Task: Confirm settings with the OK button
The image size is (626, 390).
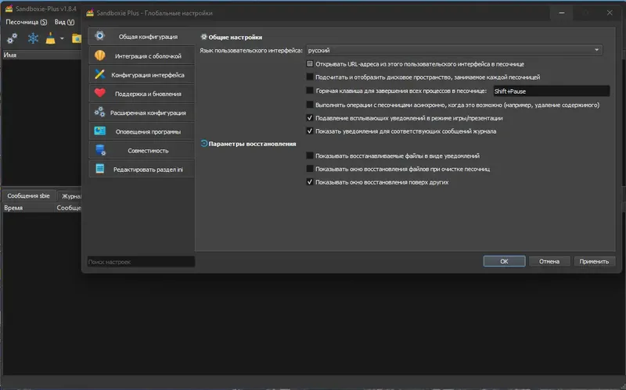Action: (504, 261)
